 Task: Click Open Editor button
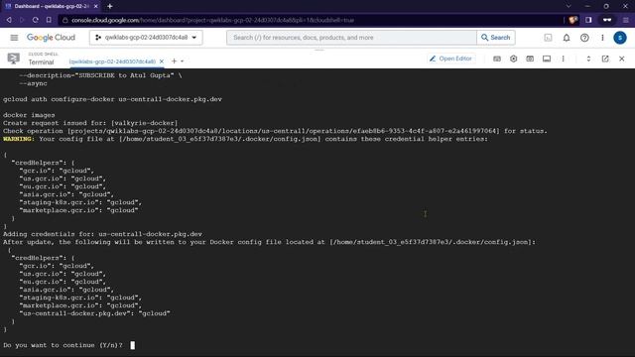click(450, 59)
